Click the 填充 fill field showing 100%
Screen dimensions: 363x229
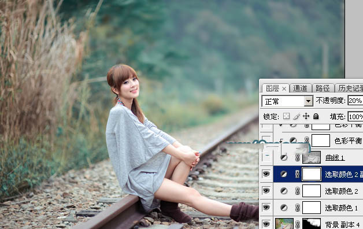click(x=355, y=116)
